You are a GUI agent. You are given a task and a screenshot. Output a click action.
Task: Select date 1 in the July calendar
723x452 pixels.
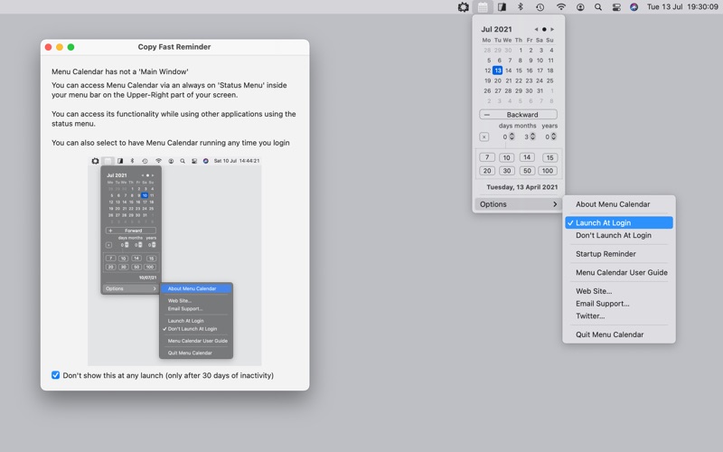[x=521, y=51]
